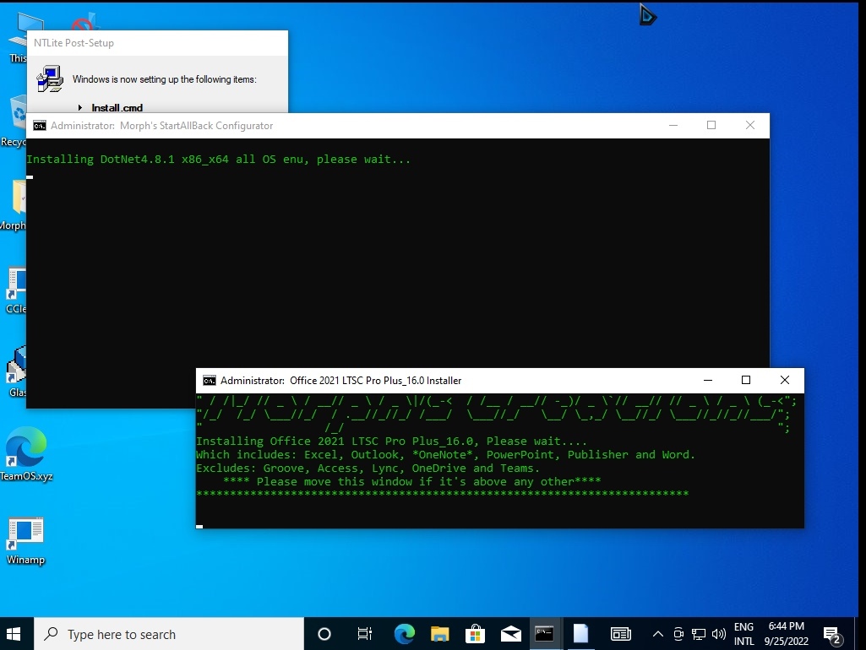866x650 pixels.
Task: Open the Mail app taskbar icon
Action: [x=510, y=634]
